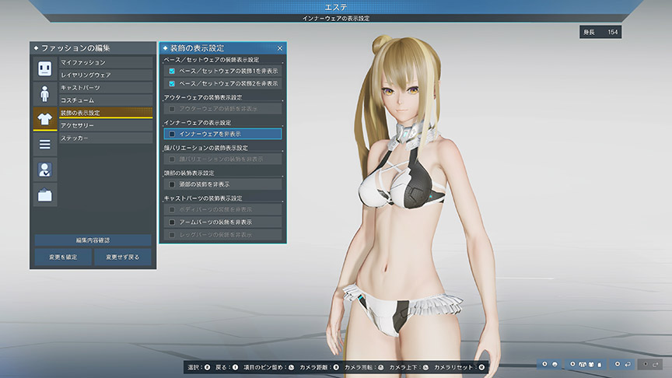Open マイファッション menu item
The width and height of the screenshot is (672, 378).
(106, 62)
